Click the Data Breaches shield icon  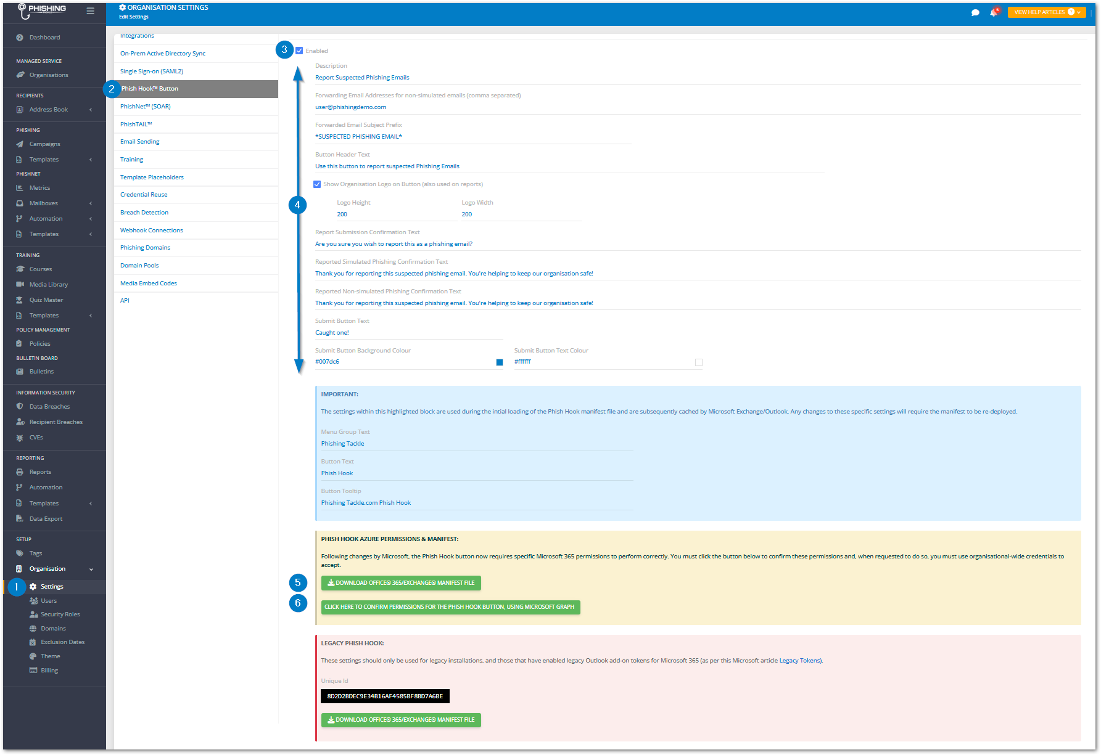20,407
